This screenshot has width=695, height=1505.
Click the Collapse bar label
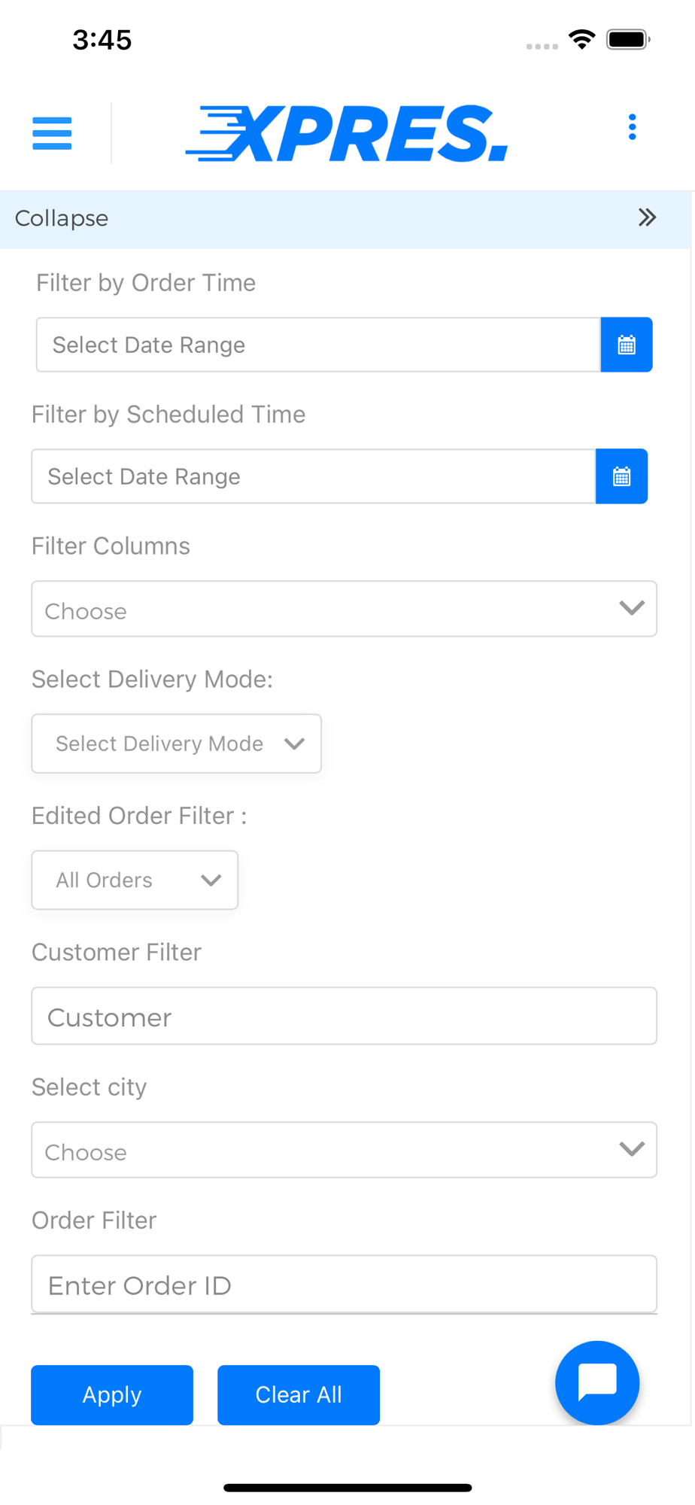pos(62,218)
